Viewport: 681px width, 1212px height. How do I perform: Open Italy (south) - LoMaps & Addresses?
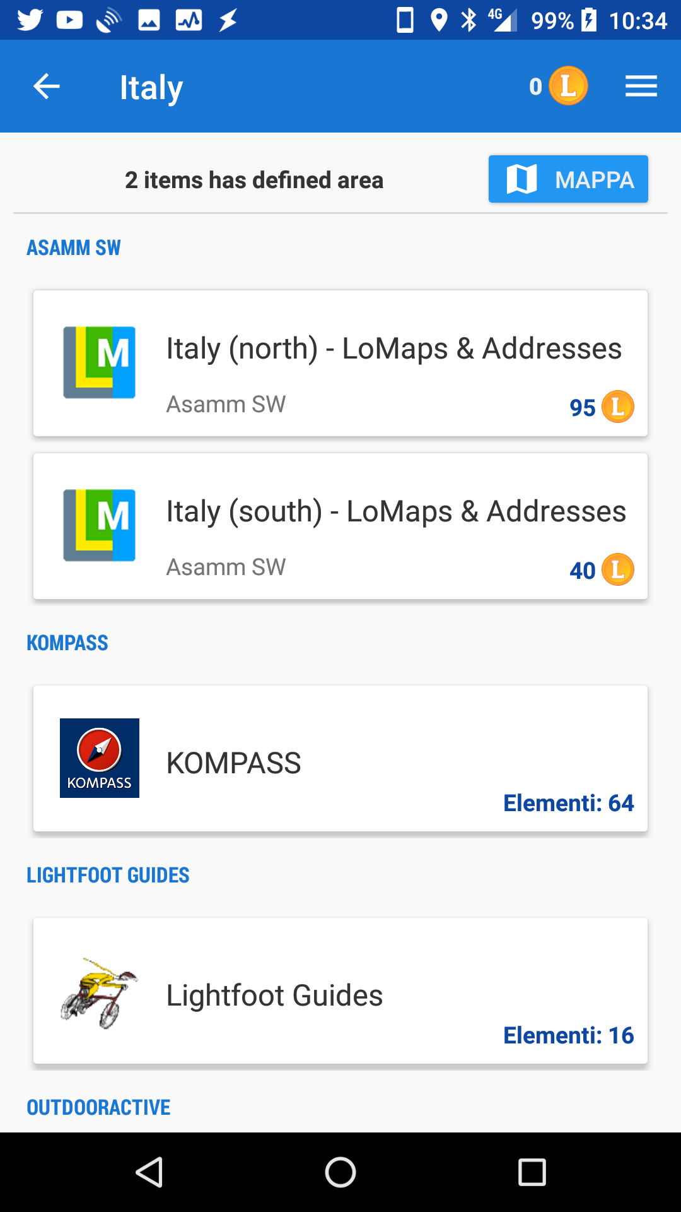pyautogui.click(x=396, y=511)
